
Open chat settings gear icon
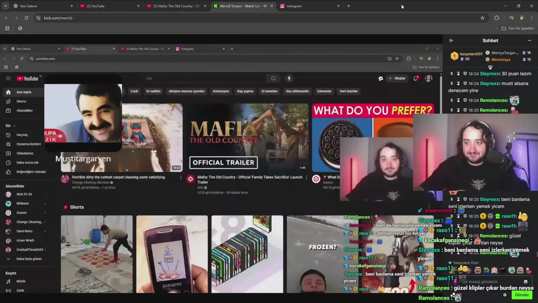pyautogui.click(x=505, y=295)
